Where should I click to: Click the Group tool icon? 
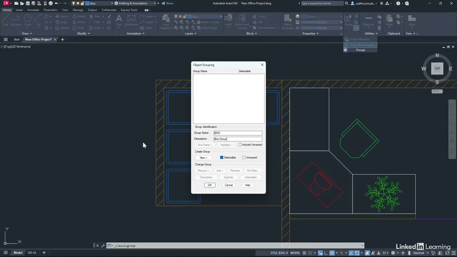(348, 20)
